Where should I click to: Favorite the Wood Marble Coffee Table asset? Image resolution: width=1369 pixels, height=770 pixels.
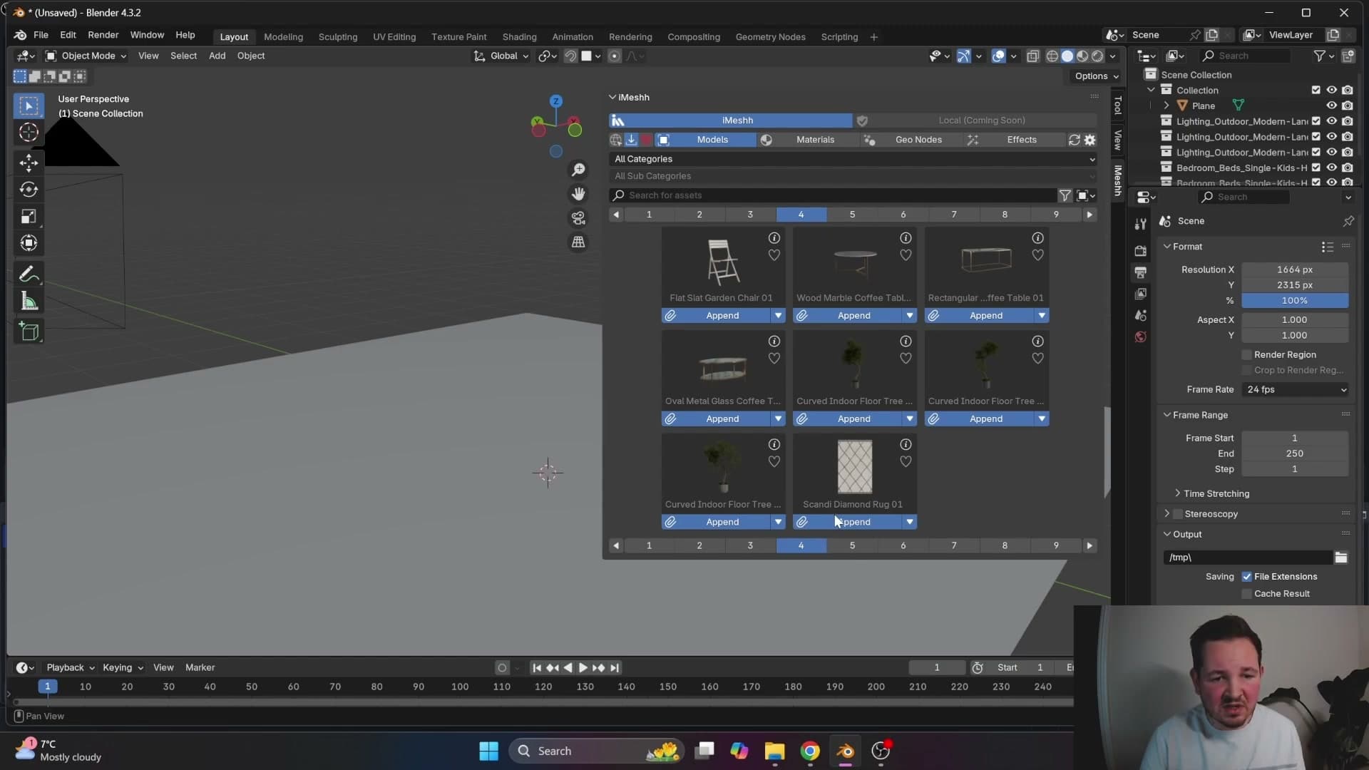pyautogui.click(x=906, y=255)
